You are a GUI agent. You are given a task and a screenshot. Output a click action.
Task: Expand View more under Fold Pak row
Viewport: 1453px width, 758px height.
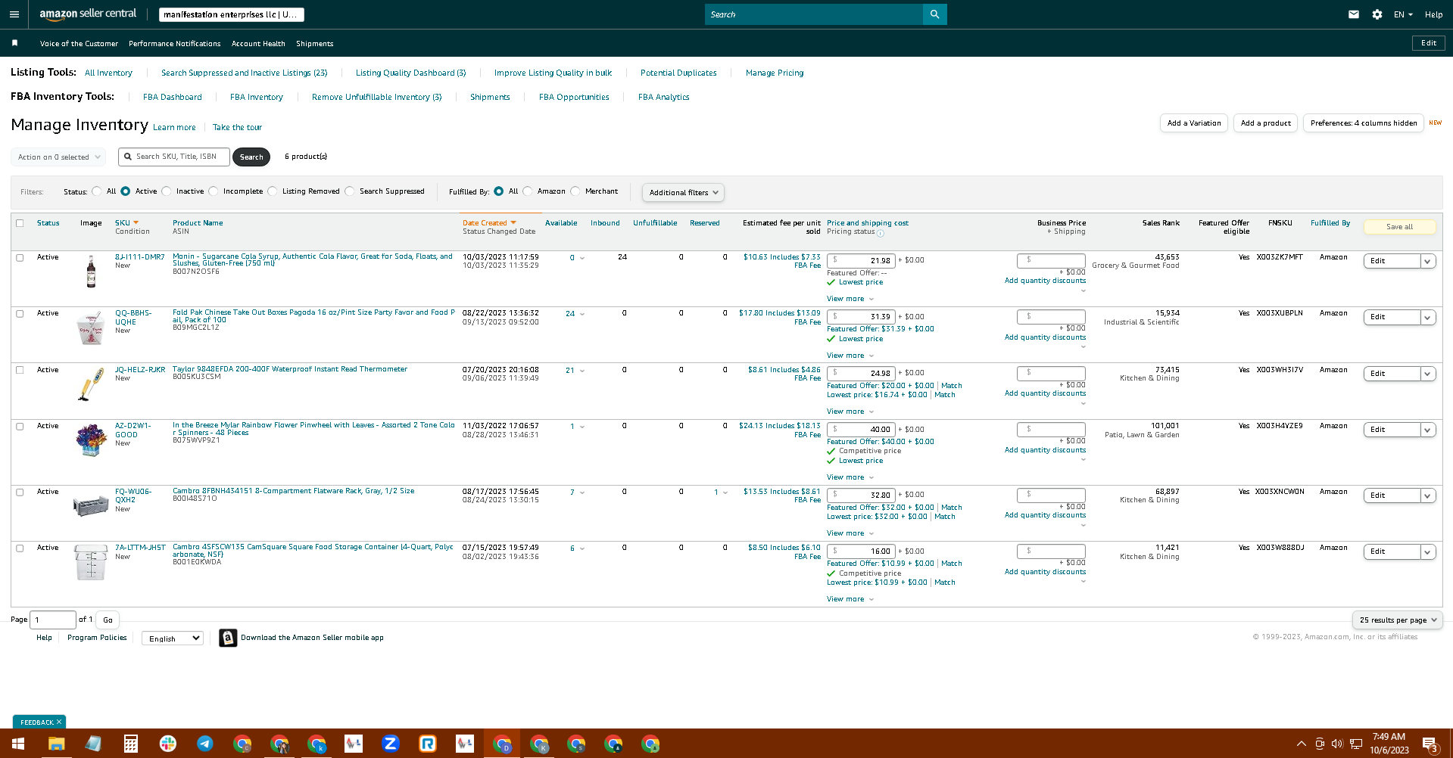[850, 356]
